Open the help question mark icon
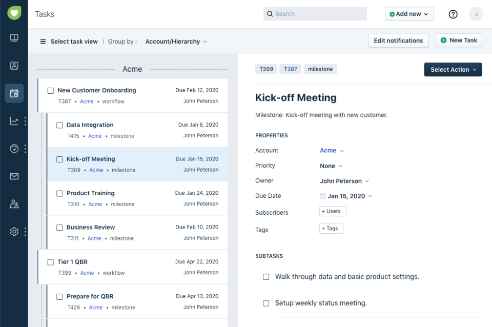Image resolution: width=492 pixels, height=327 pixels. point(453,14)
